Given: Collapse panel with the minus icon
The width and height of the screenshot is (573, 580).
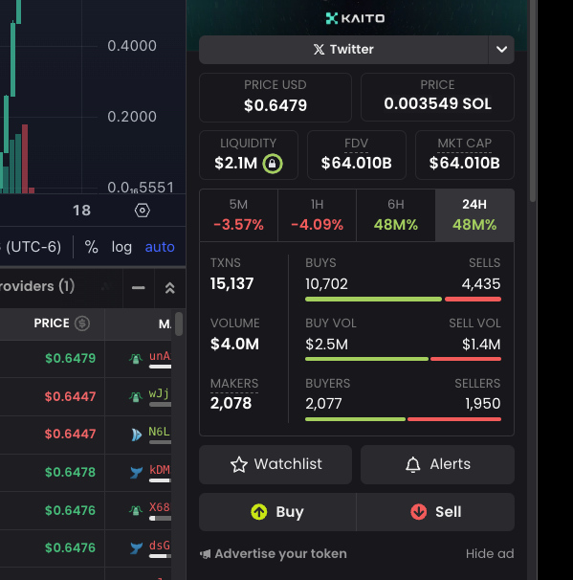Looking at the screenshot, I should 139,287.
